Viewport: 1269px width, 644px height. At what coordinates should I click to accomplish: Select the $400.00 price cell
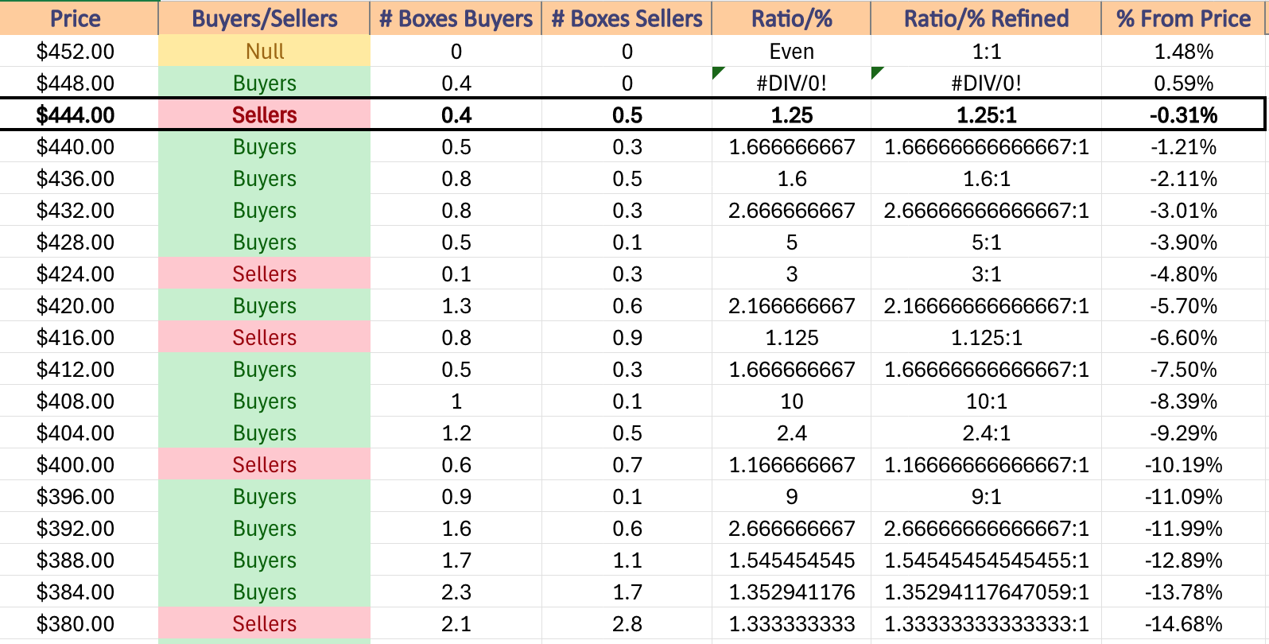click(76, 464)
